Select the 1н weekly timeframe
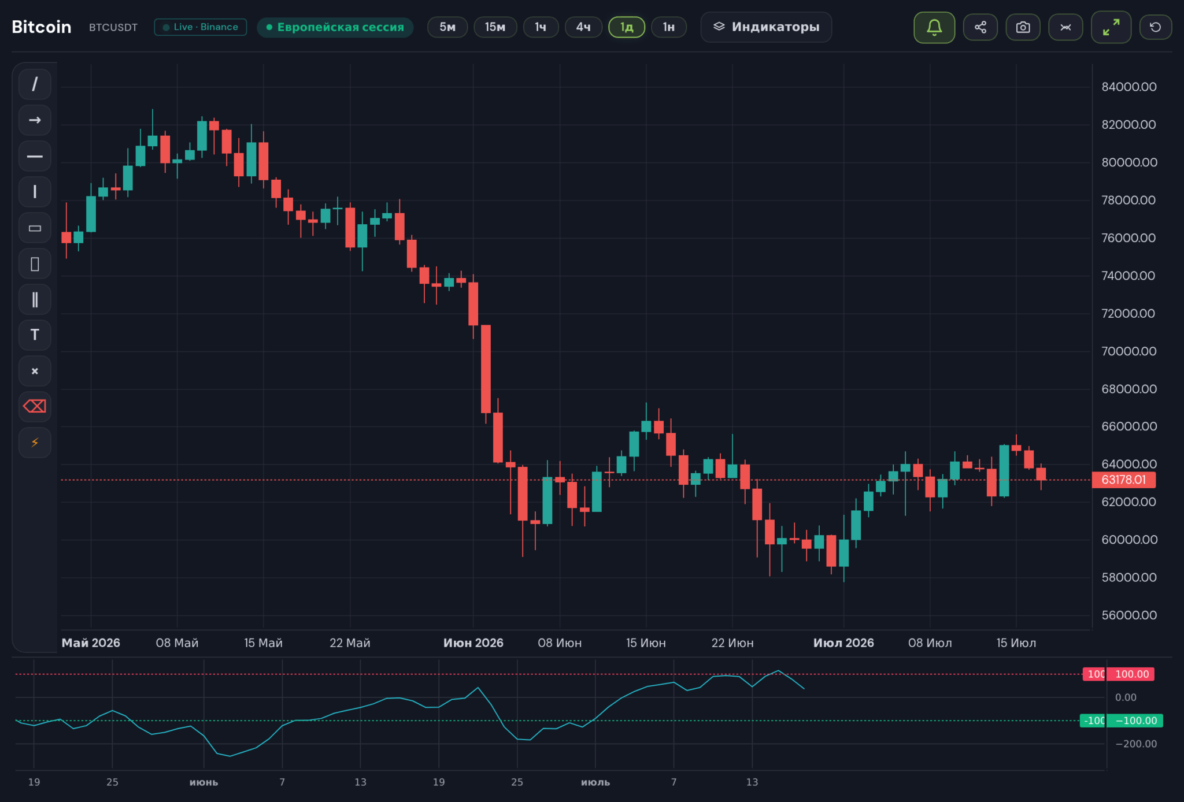Viewport: 1184px width, 802px height. pyautogui.click(x=669, y=27)
